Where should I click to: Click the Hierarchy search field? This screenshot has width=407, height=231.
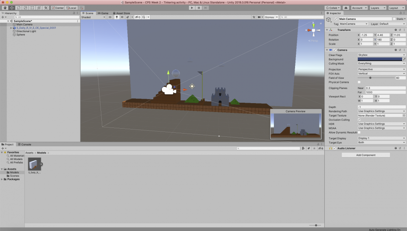pos(46,17)
